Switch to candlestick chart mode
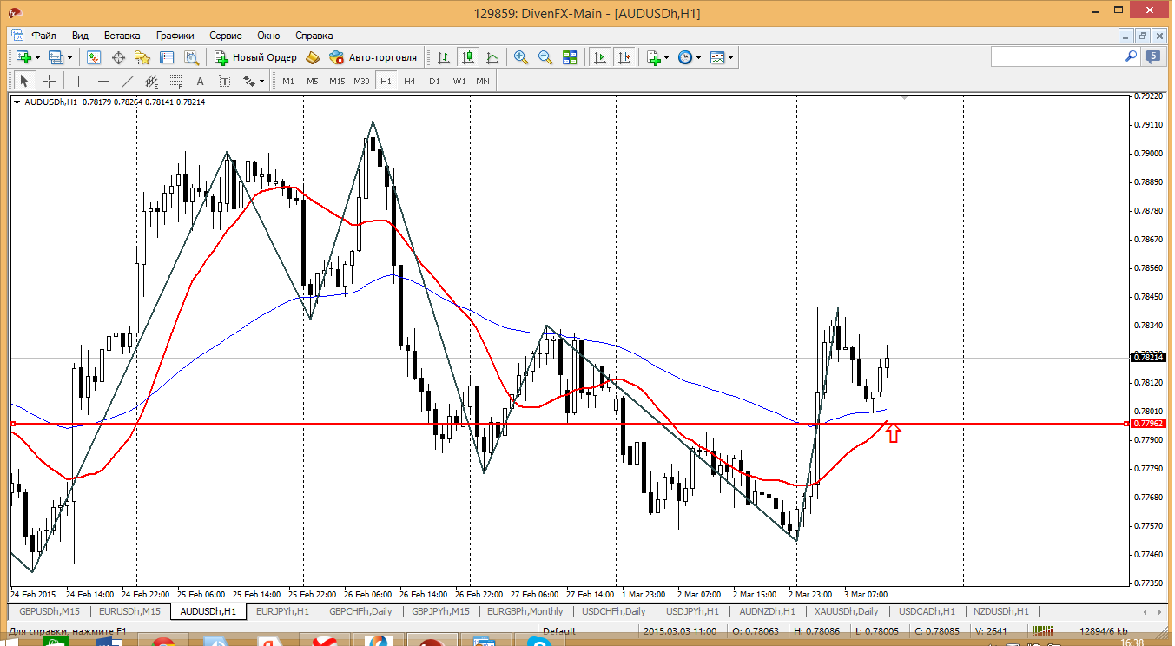 click(468, 57)
